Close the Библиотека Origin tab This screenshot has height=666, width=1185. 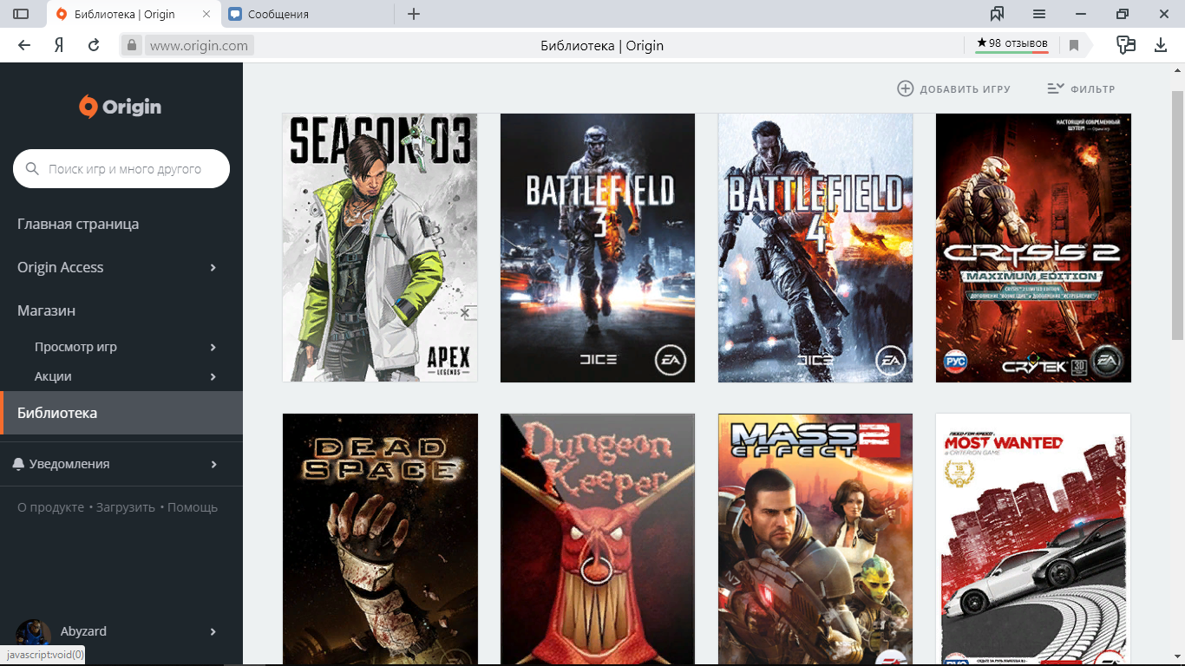pyautogui.click(x=206, y=14)
